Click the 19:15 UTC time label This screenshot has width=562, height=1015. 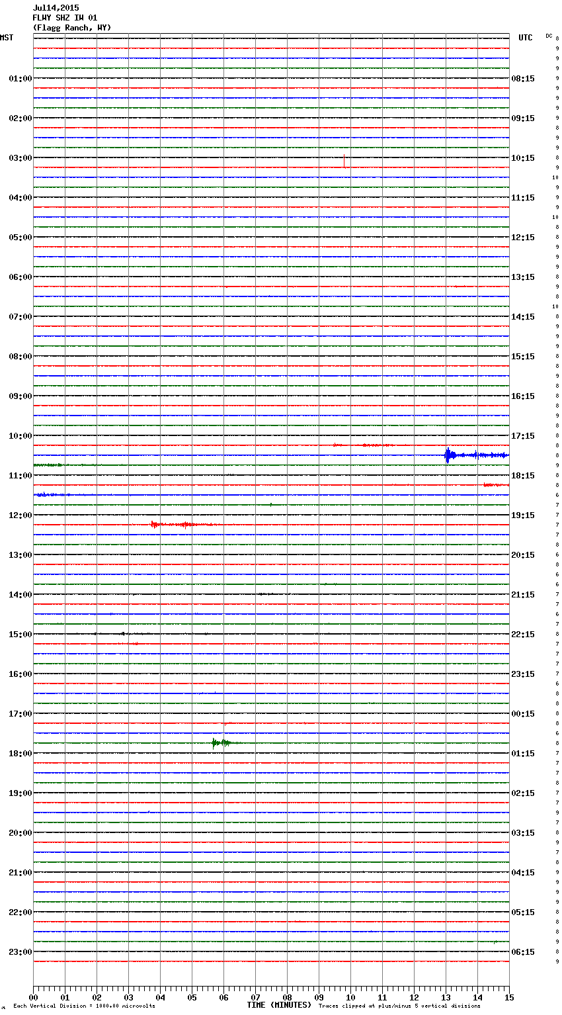[x=523, y=515]
